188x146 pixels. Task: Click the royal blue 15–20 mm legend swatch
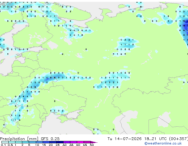pyautogui.click(x=46, y=142)
